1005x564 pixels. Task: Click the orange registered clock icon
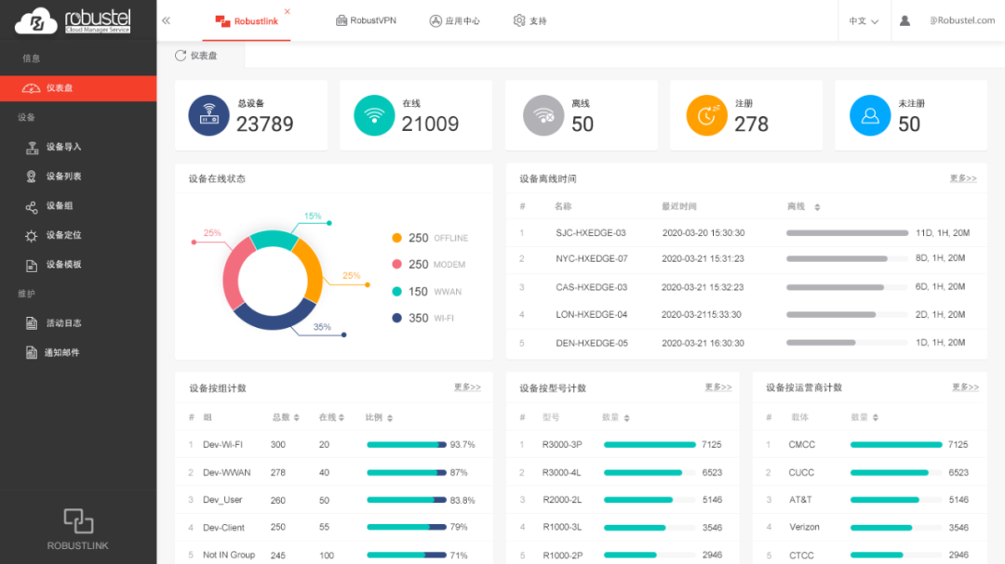pos(706,115)
